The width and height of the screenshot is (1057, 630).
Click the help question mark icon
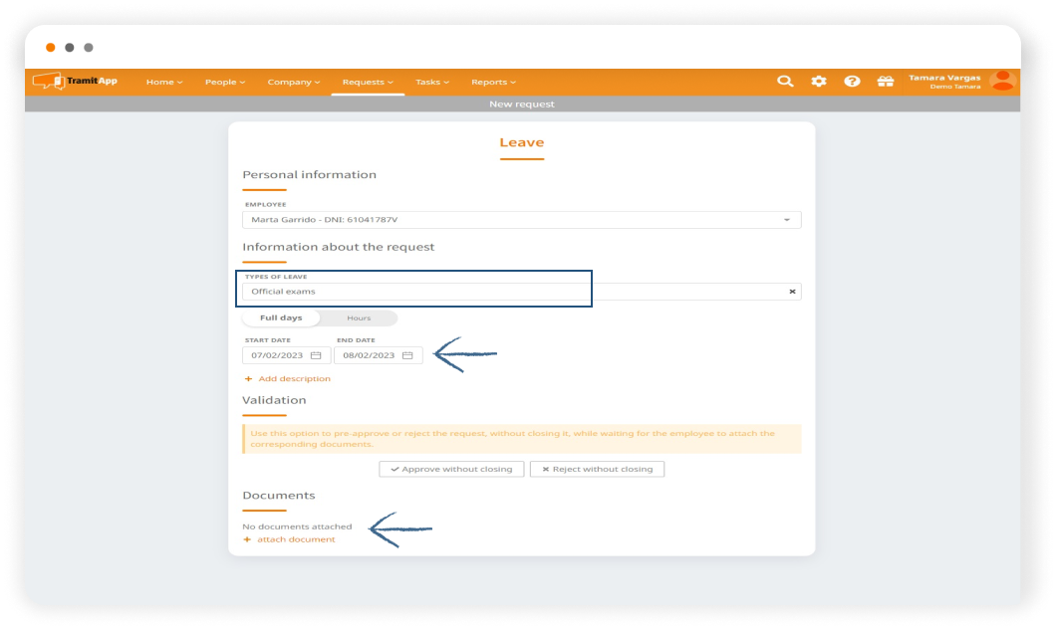pyautogui.click(x=852, y=82)
